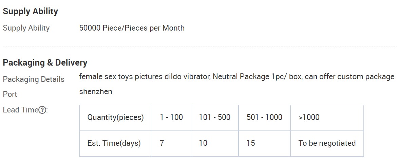Click the 7 days lead time cell
The width and height of the screenshot is (397, 159).
(x=171, y=143)
